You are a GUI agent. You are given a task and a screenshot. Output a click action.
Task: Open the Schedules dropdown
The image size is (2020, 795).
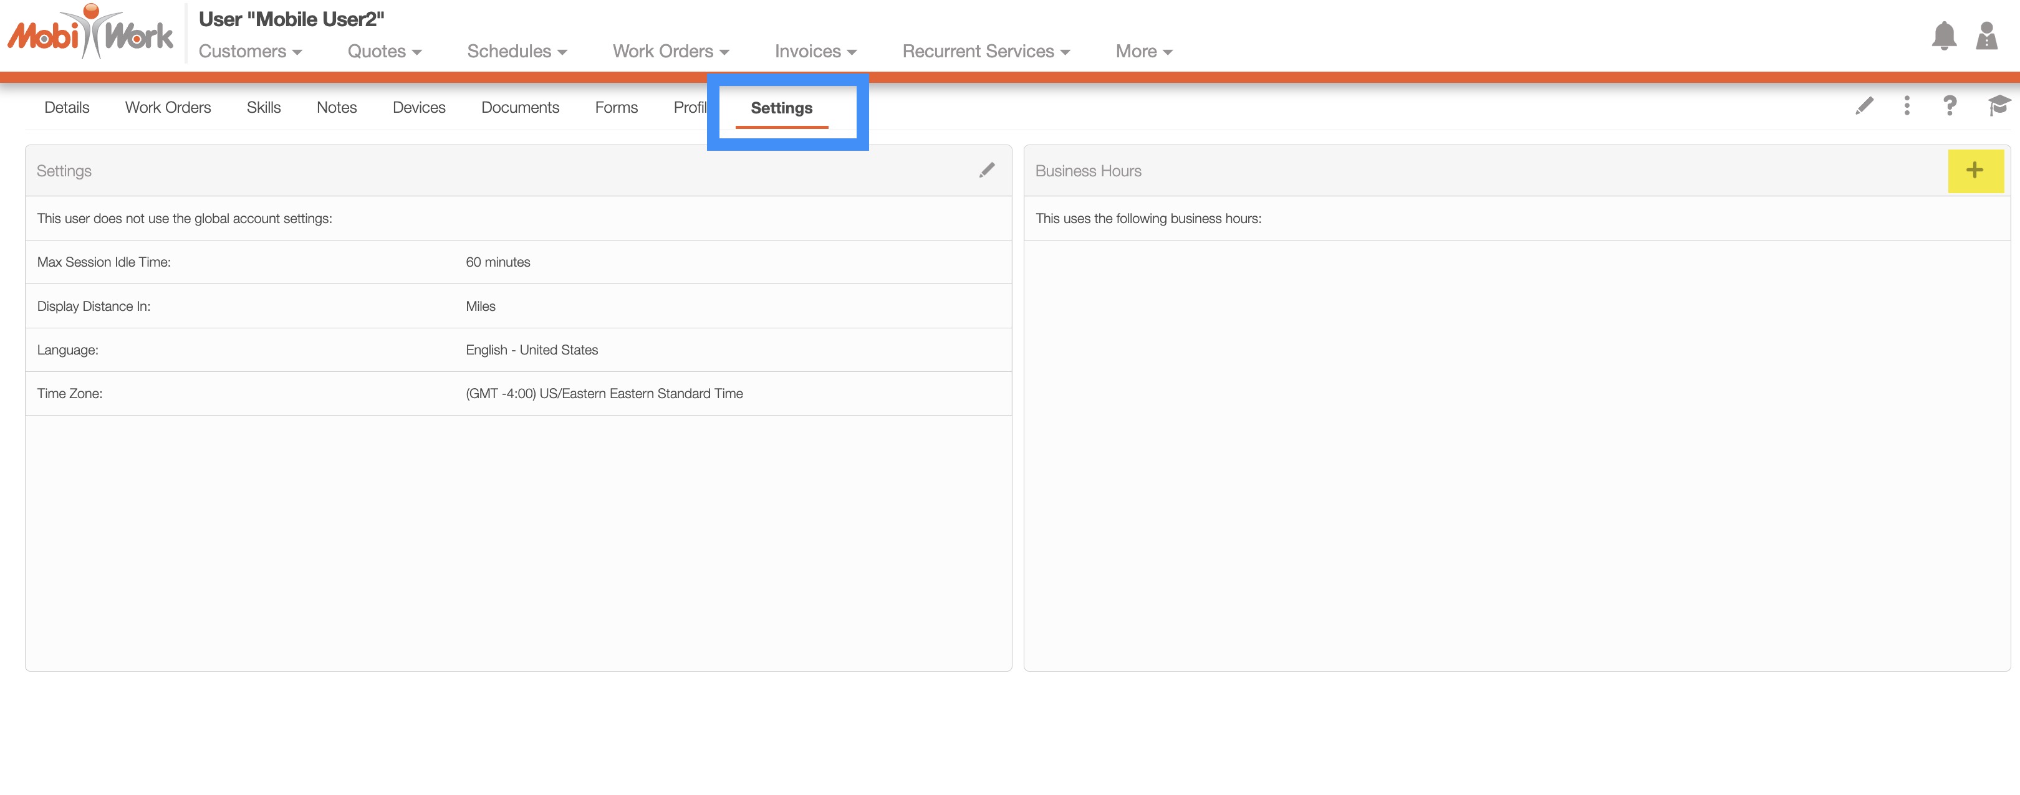517,52
